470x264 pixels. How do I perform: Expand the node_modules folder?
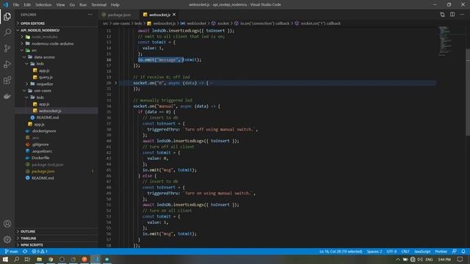point(44,37)
